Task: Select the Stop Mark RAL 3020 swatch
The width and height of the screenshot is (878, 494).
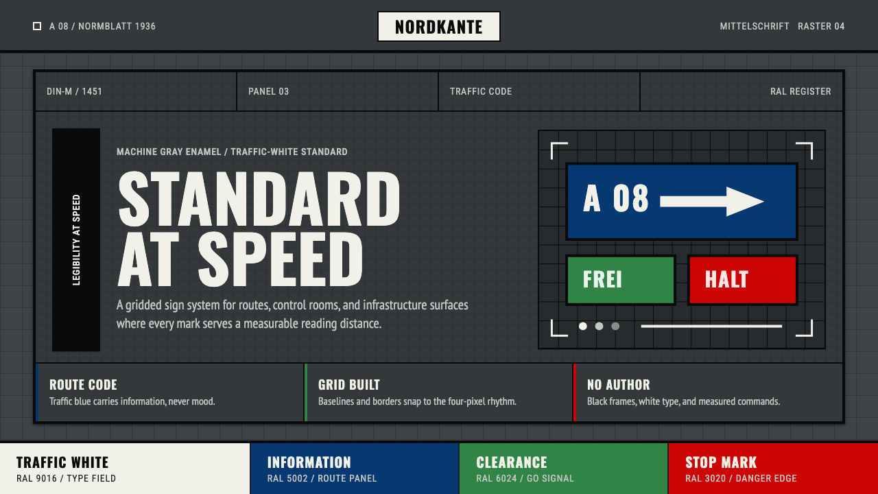Action: (773, 469)
